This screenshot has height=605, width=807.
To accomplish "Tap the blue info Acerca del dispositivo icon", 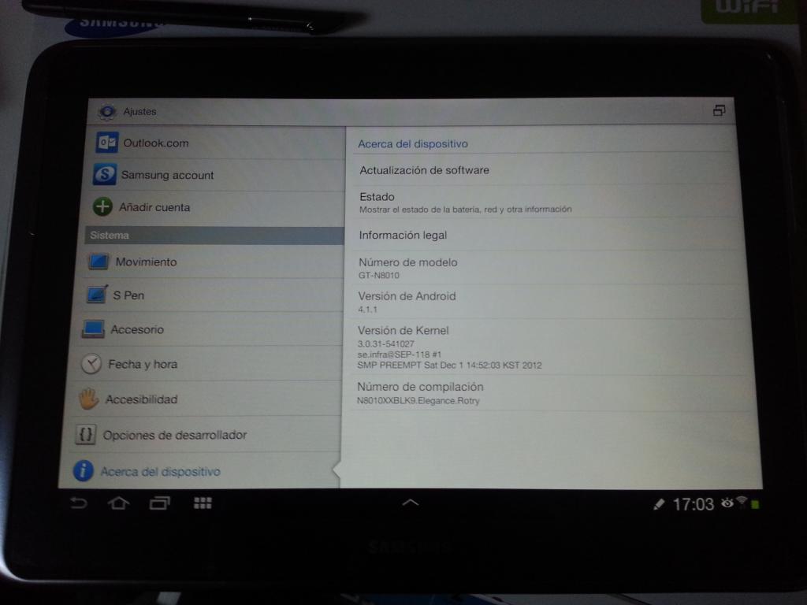I will coord(83,471).
